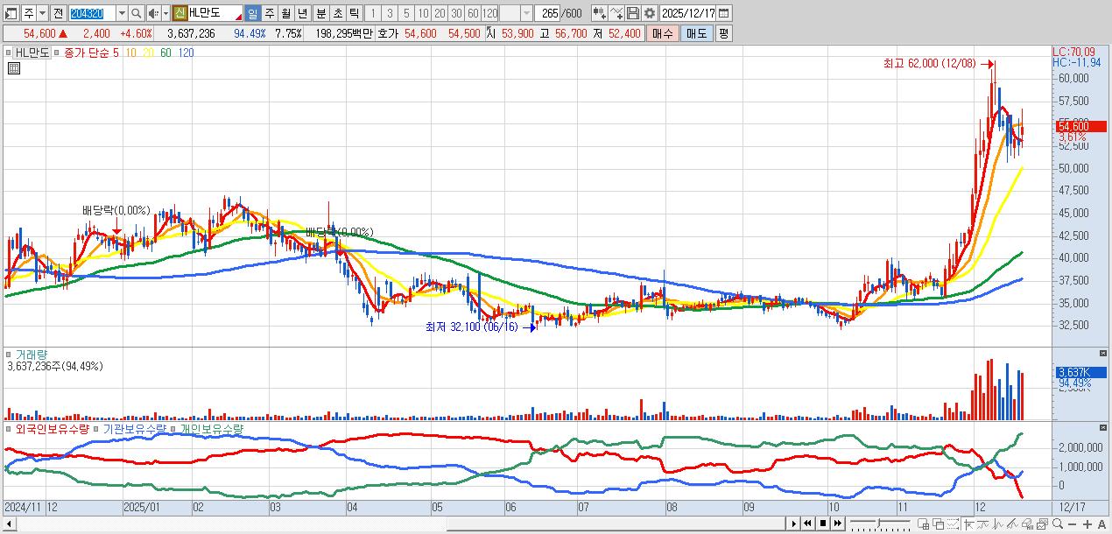This screenshot has height=534, width=1112.
Task: Click the rewind double-arrow button
Action: (807, 523)
